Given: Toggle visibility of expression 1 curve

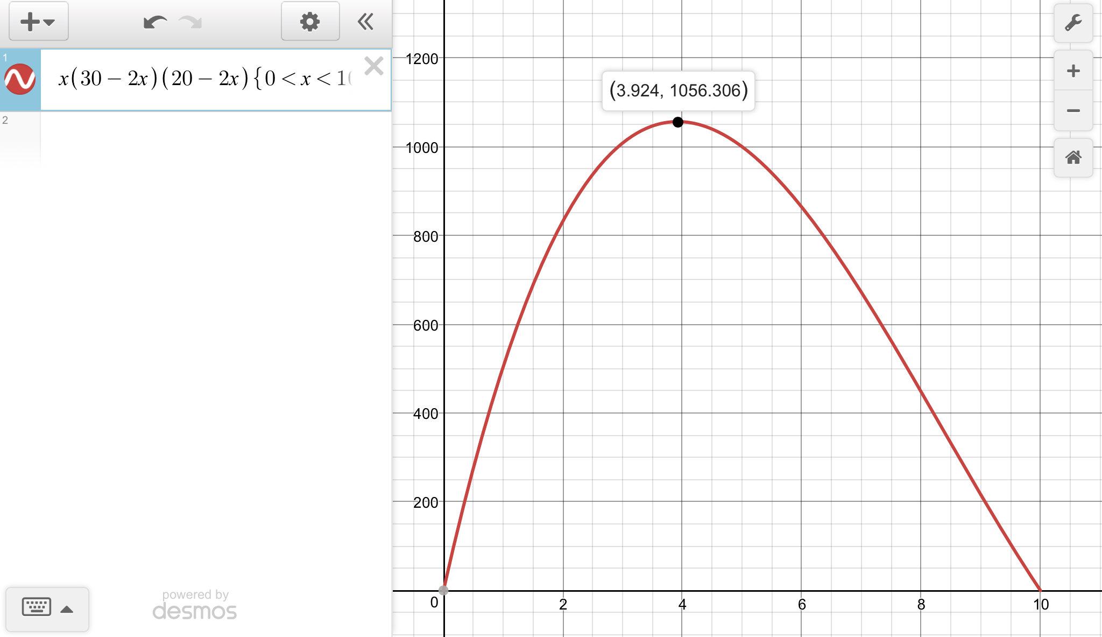Looking at the screenshot, I should coord(20,80).
